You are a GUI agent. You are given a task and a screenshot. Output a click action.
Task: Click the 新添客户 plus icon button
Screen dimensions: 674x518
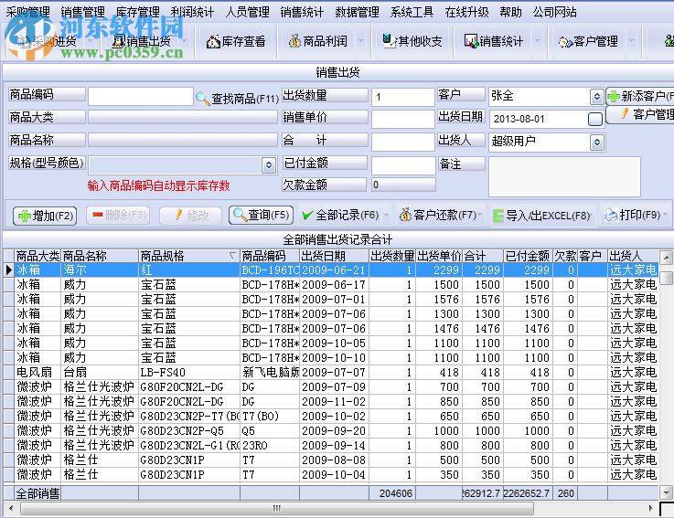pos(639,96)
